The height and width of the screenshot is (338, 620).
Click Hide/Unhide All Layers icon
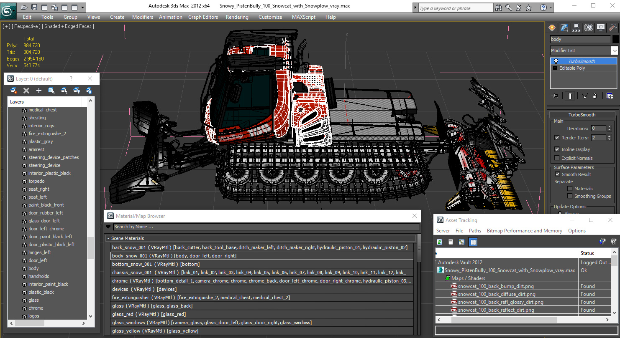[77, 91]
